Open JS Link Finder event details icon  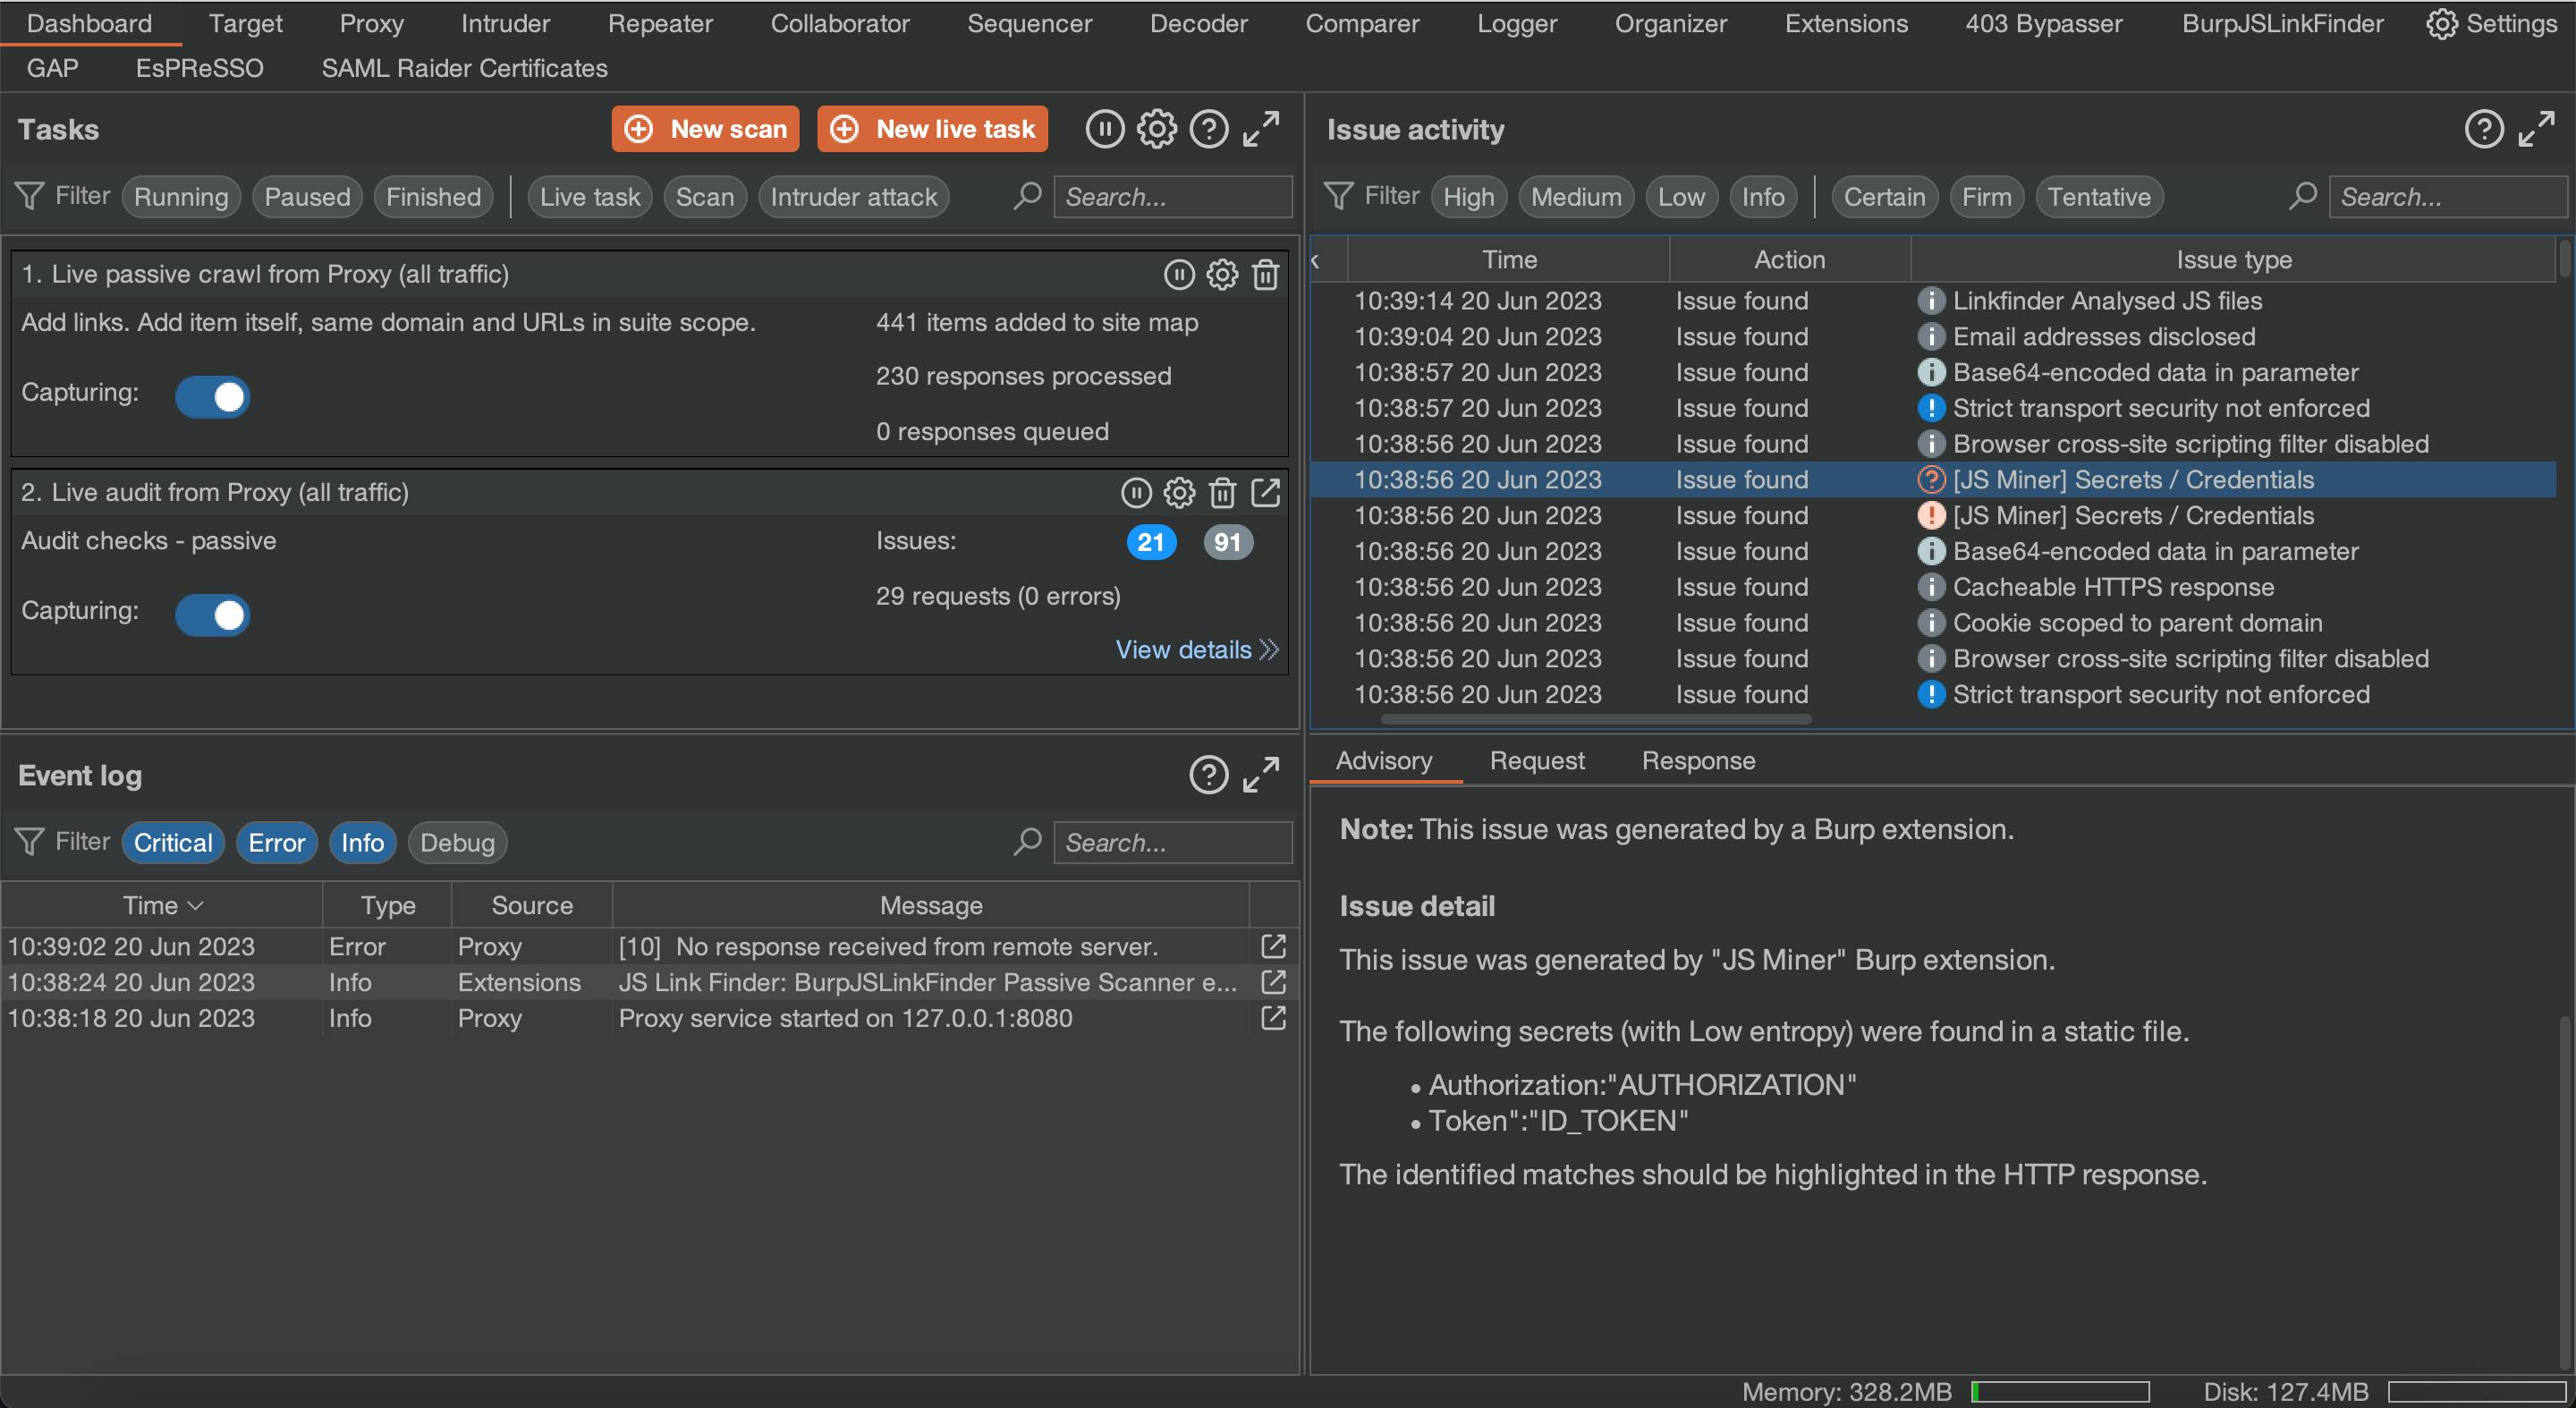[x=1273, y=982]
